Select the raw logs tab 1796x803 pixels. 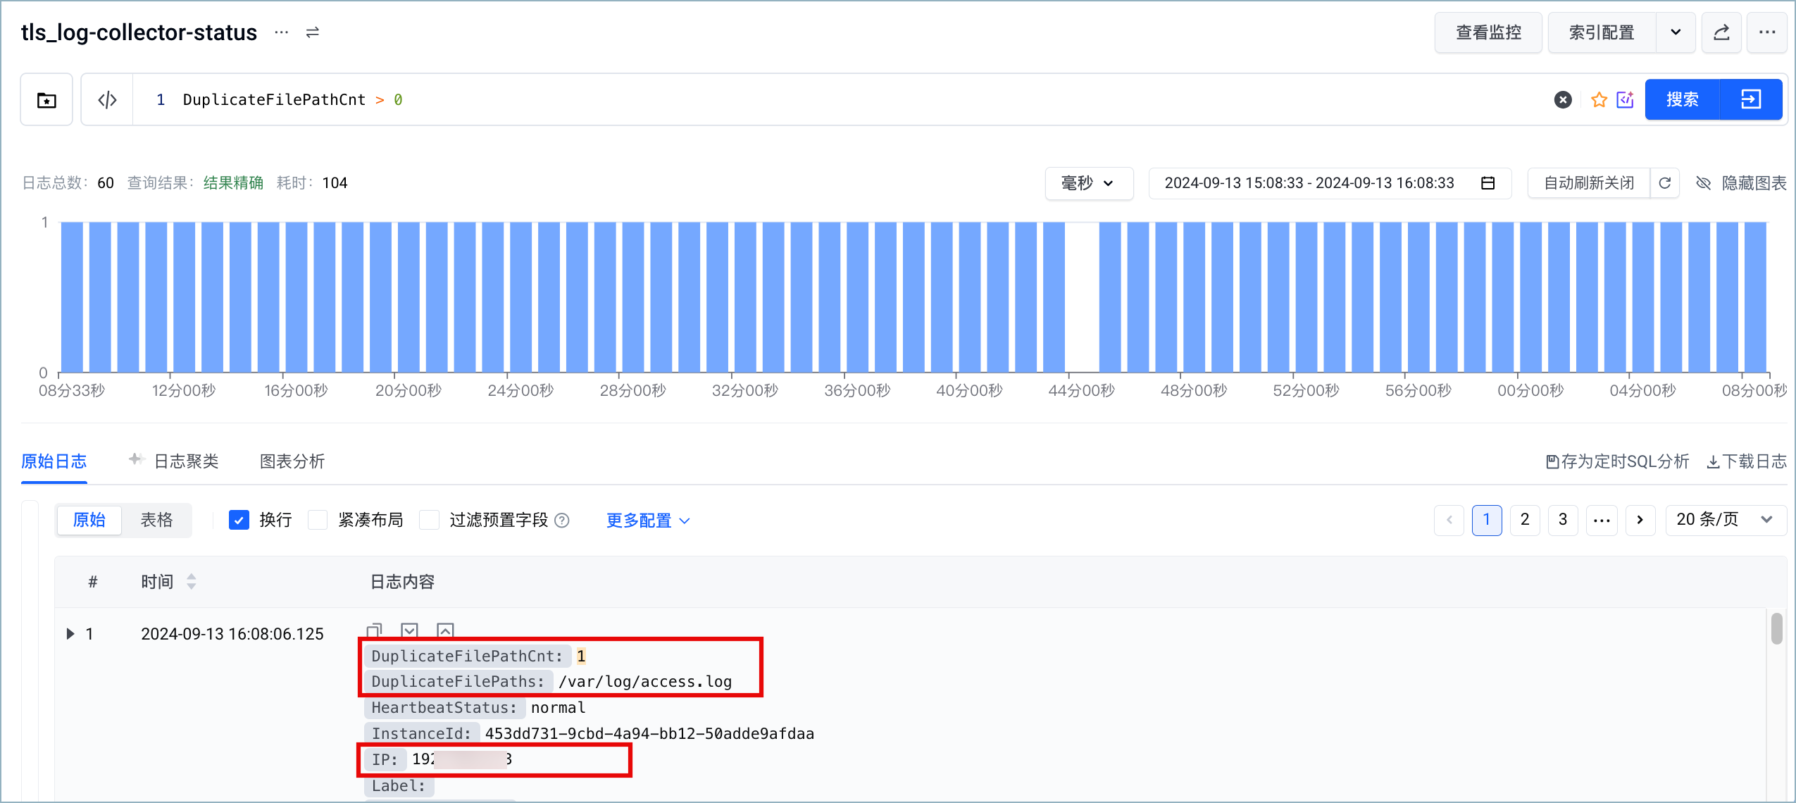54,461
